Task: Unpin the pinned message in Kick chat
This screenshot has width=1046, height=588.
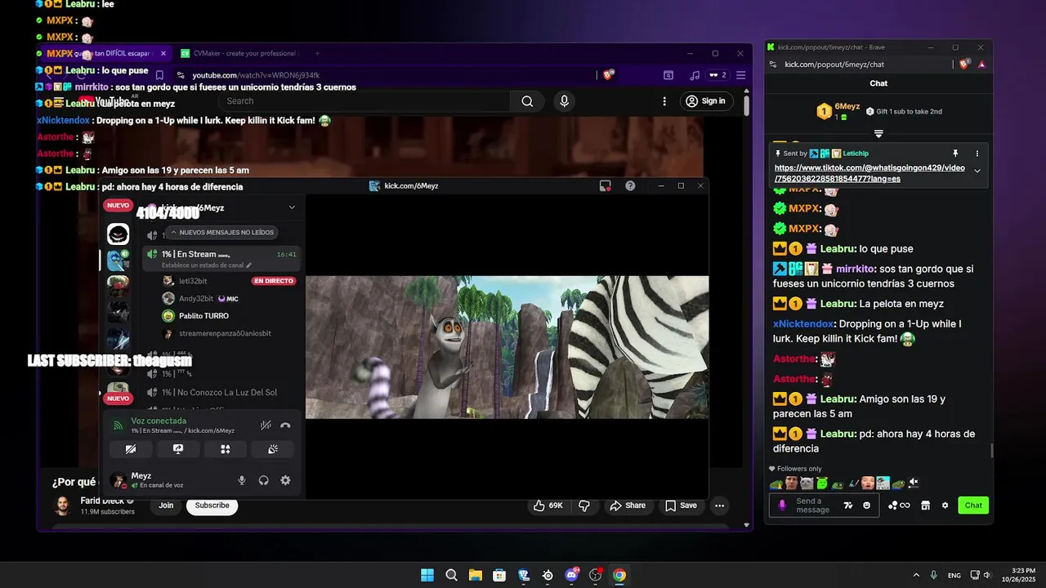Action: click(x=954, y=154)
